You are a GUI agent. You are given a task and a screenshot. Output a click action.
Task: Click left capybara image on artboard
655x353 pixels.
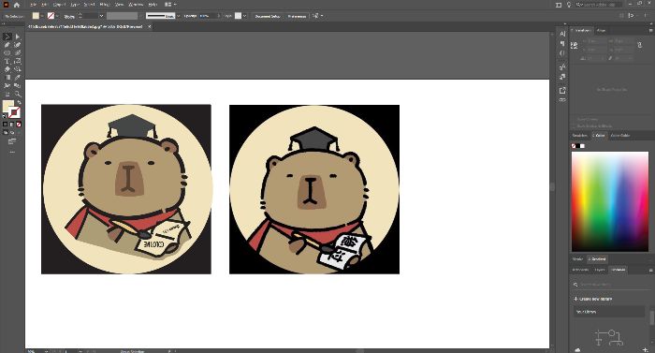pyautogui.click(x=126, y=189)
